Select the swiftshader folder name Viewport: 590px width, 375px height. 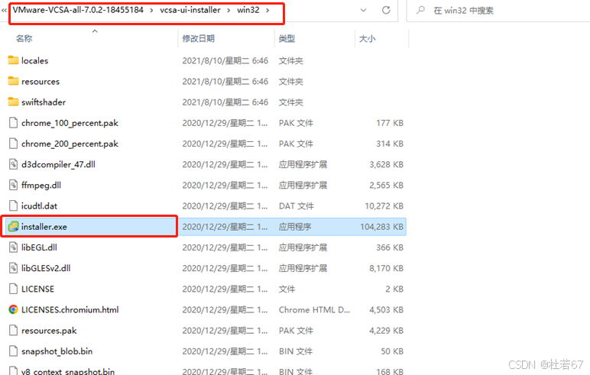pyautogui.click(x=44, y=102)
